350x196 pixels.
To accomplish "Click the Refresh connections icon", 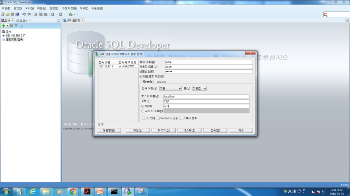I will (x=11, y=26).
